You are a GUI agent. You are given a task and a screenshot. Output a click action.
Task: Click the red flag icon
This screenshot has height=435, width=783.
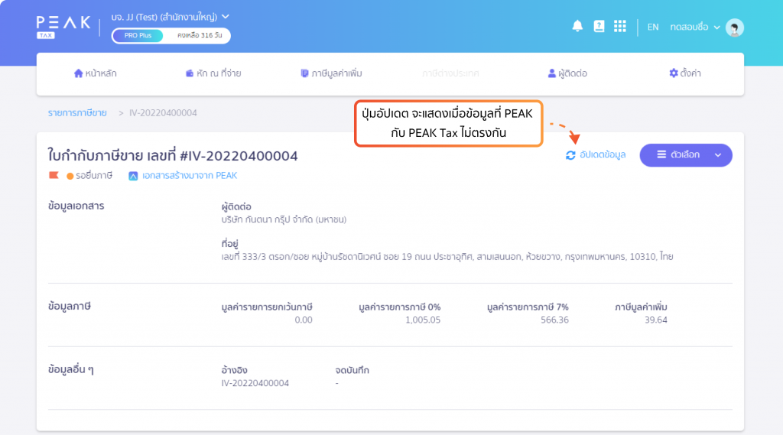[54, 175]
